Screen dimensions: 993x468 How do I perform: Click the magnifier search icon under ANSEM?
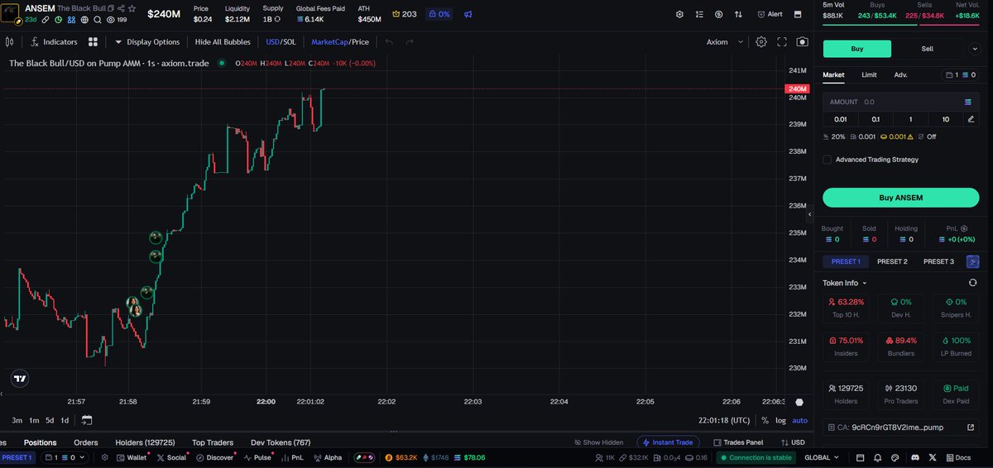[98, 19]
